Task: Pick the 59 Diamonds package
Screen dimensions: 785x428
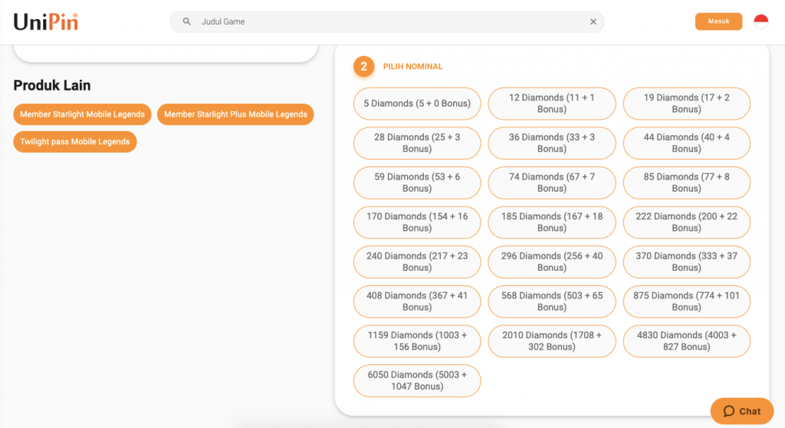Action: click(x=417, y=183)
